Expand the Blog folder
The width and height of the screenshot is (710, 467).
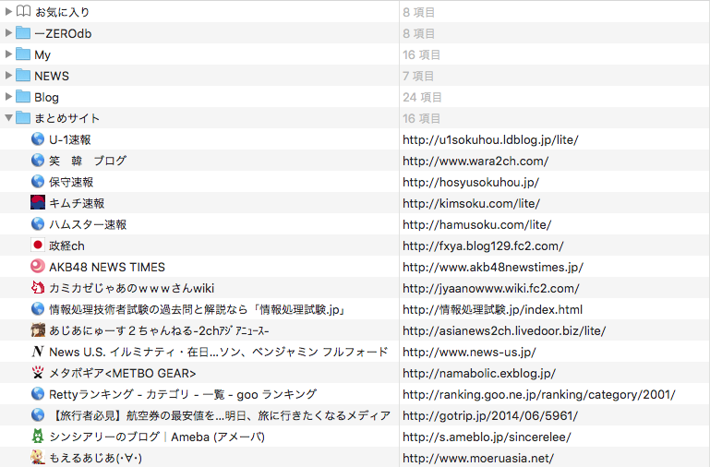tap(8, 97)
